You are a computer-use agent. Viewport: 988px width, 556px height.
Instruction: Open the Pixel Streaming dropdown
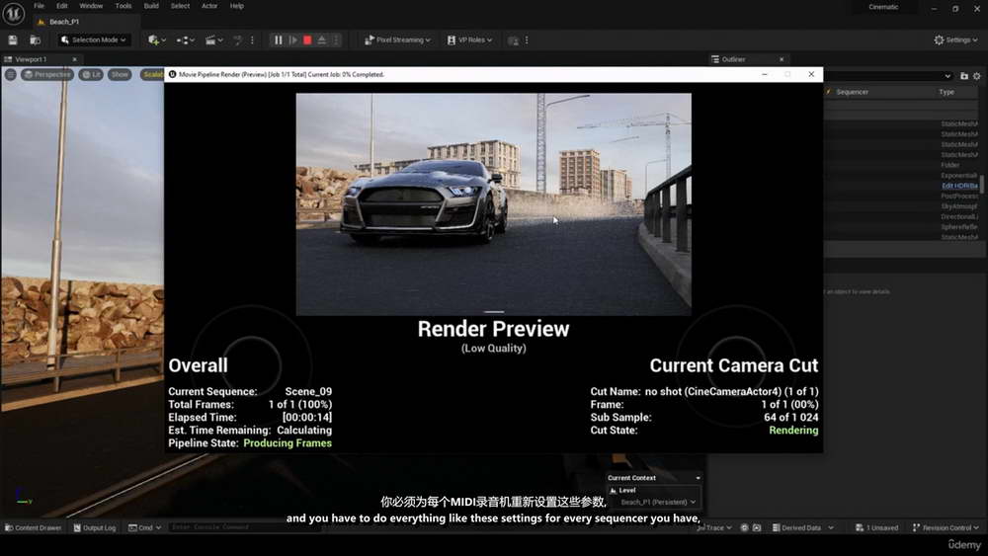(x=397, y=40)
